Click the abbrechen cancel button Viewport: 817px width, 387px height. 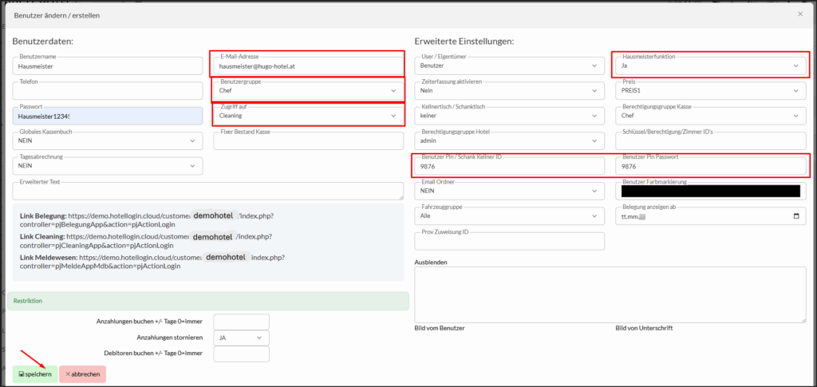pos(83,373)
